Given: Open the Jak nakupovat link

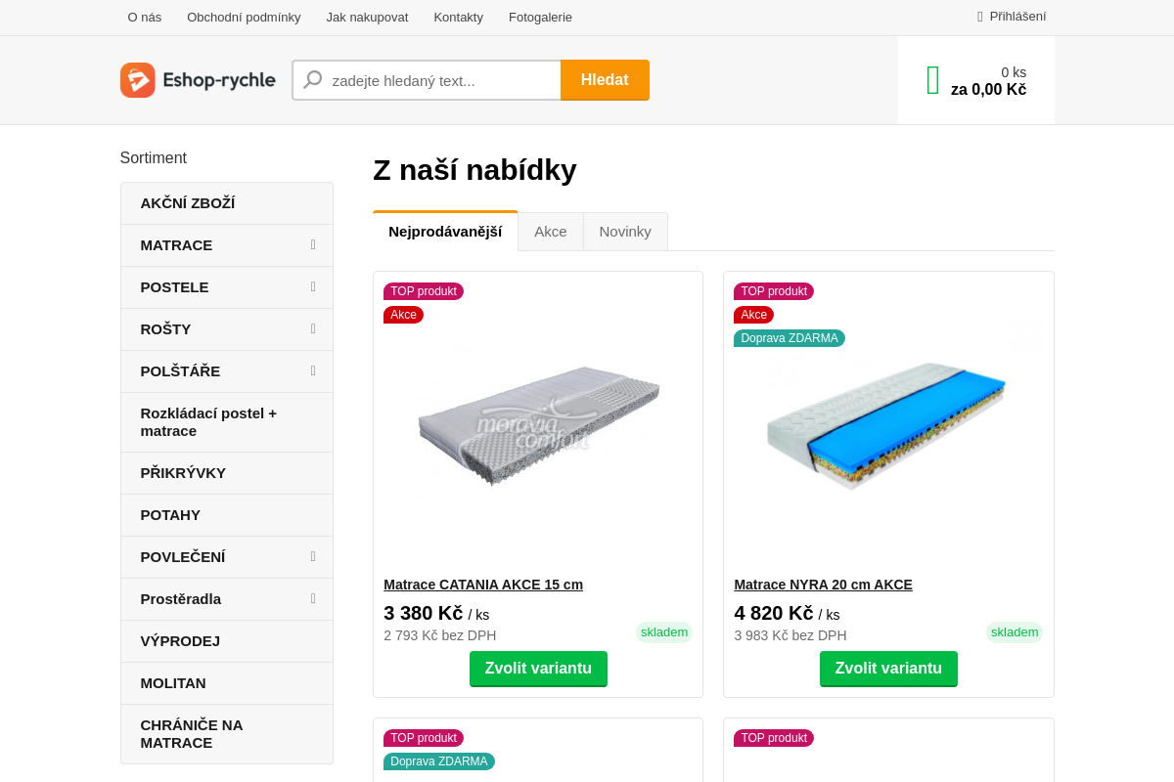Looking at the screenshot, I should pyautogui.click(x=367, y=17).
